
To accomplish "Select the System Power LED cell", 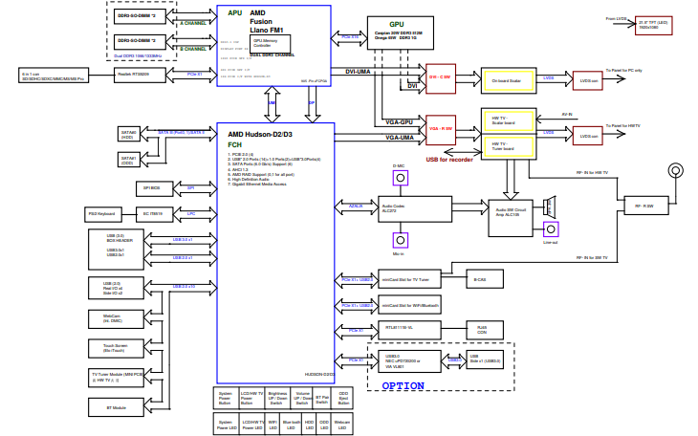I will (227, 424).
